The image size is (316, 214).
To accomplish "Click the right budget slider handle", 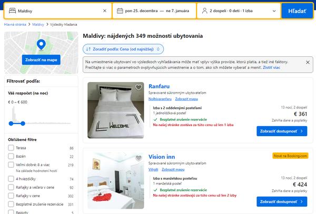I will tap(23, 124).
